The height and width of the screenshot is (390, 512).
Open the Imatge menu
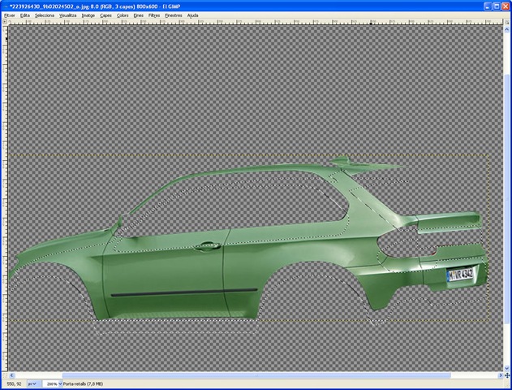tap(88, 15)
